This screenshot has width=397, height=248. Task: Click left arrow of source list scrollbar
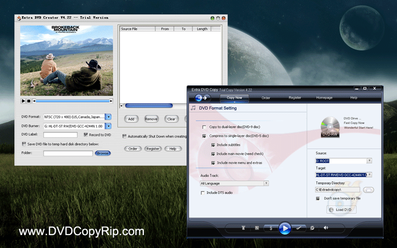pos(121,106)
